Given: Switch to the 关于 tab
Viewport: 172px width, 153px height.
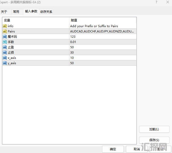Looking at the screenshot, I should (4, 12).
